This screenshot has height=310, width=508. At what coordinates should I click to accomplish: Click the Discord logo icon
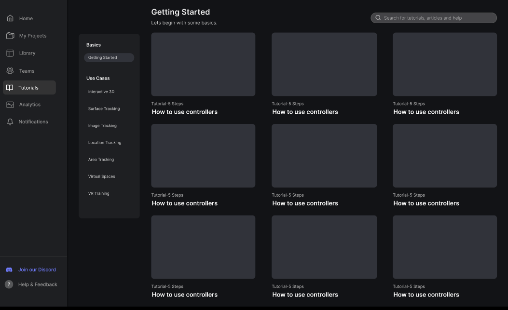click(9, 270)
